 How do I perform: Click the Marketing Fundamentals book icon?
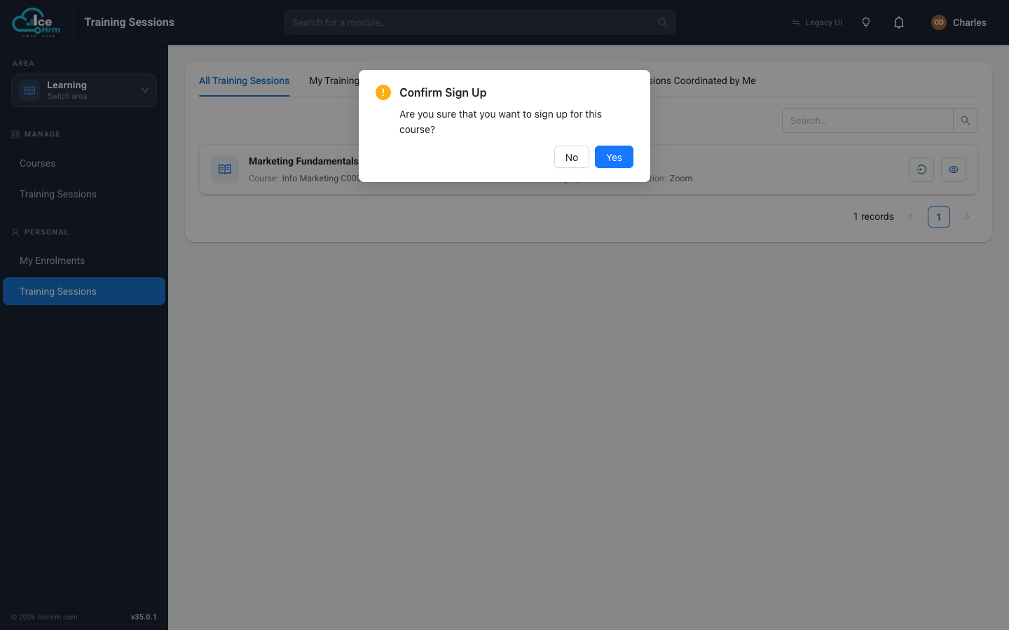pyautogui.click(x=225, y=169)
